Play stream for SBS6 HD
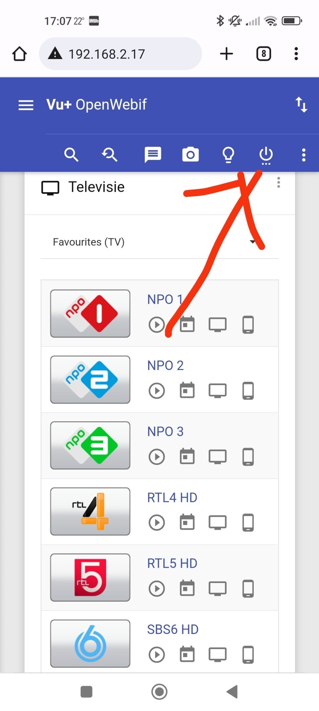This screenshot has width=319, height=711. [157, 654]
